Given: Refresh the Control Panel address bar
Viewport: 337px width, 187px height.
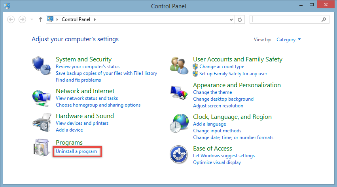Looking at the screenshot, I should tap(240, 19).
